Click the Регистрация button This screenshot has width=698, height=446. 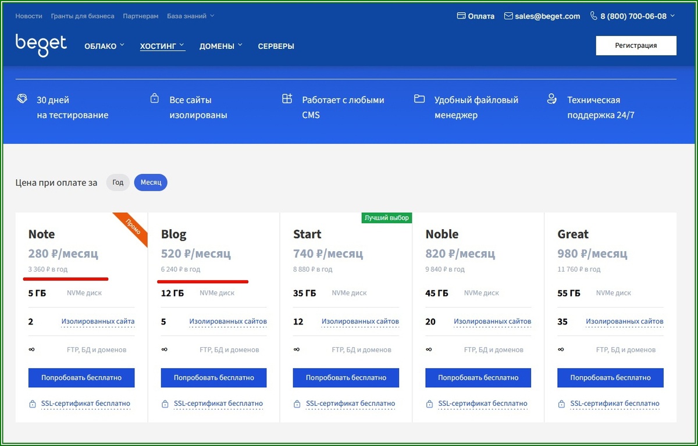click(636, 45)
